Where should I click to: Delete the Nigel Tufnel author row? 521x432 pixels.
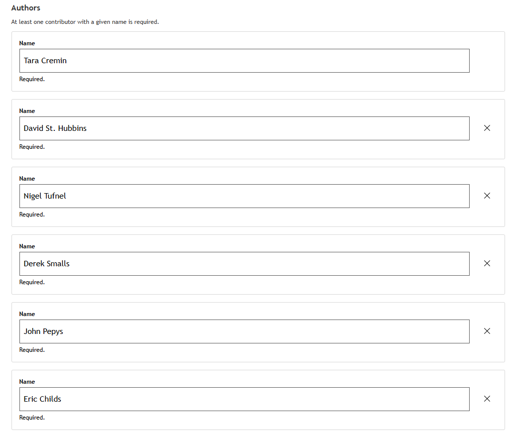[487, 196]
